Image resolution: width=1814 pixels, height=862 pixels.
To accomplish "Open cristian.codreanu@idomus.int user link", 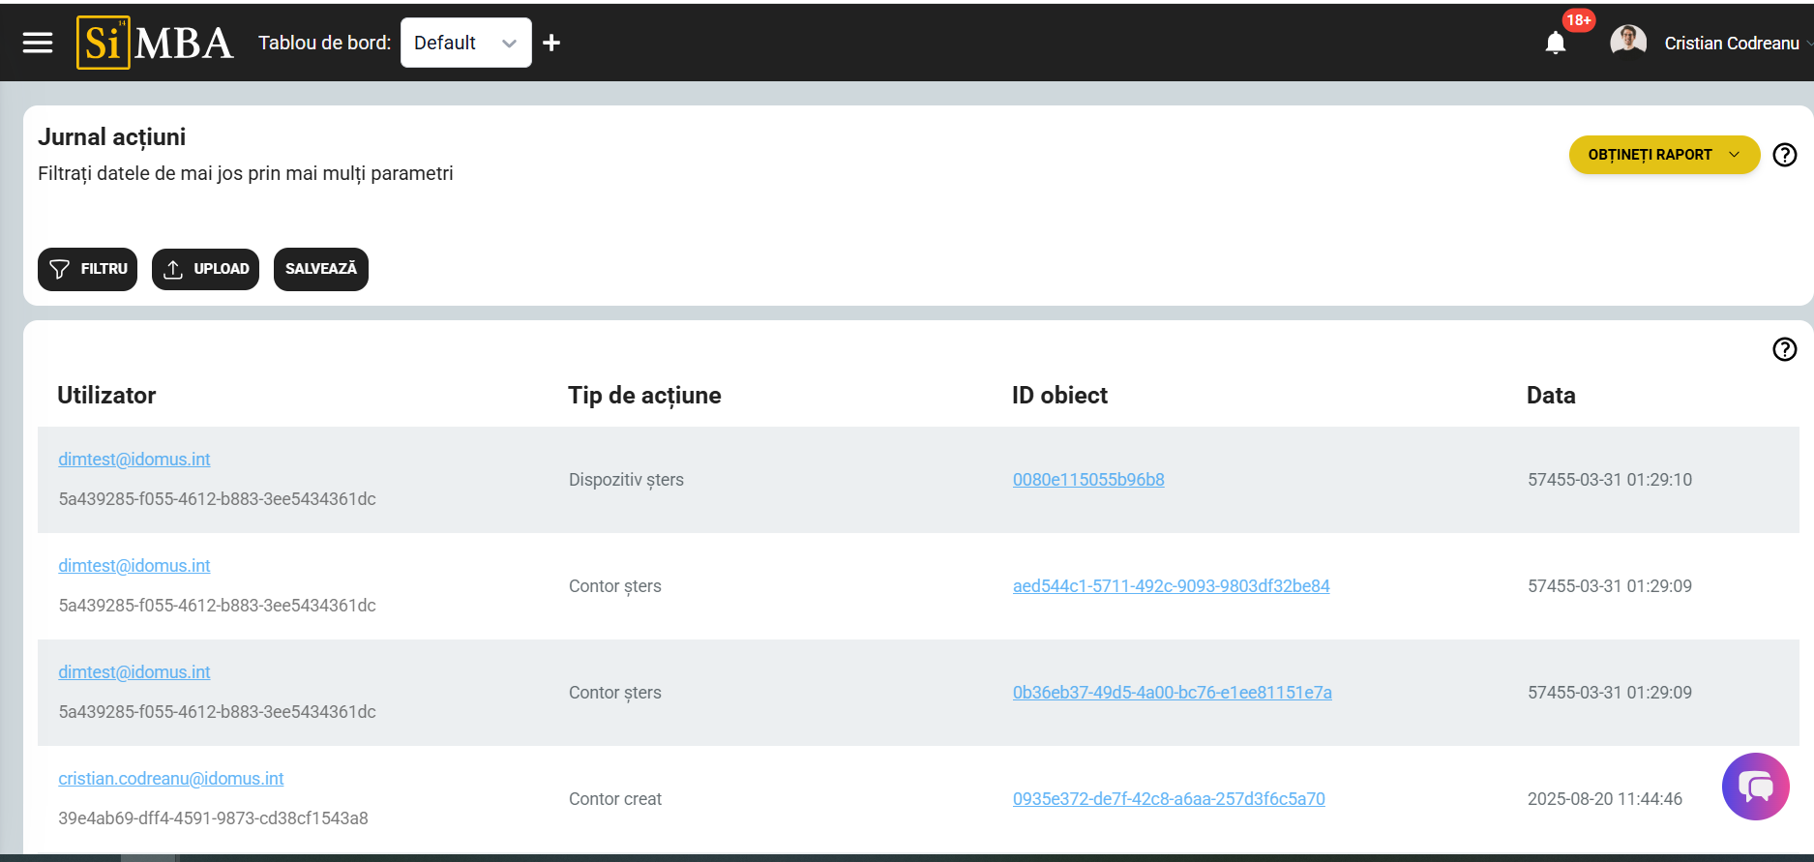I will click(171, 779).
